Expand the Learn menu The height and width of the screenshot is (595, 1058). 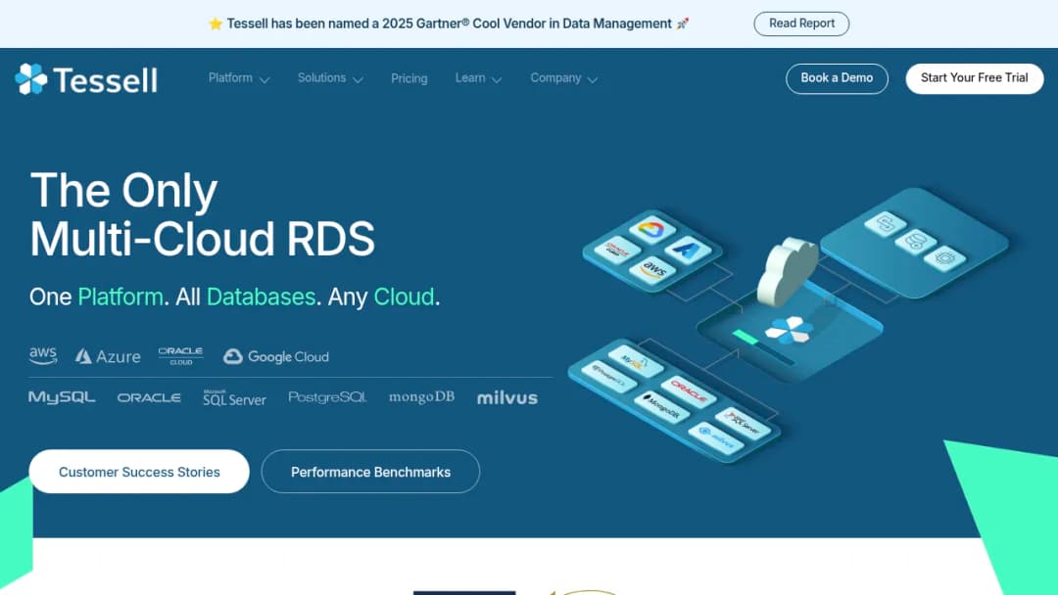click(478, 78)
